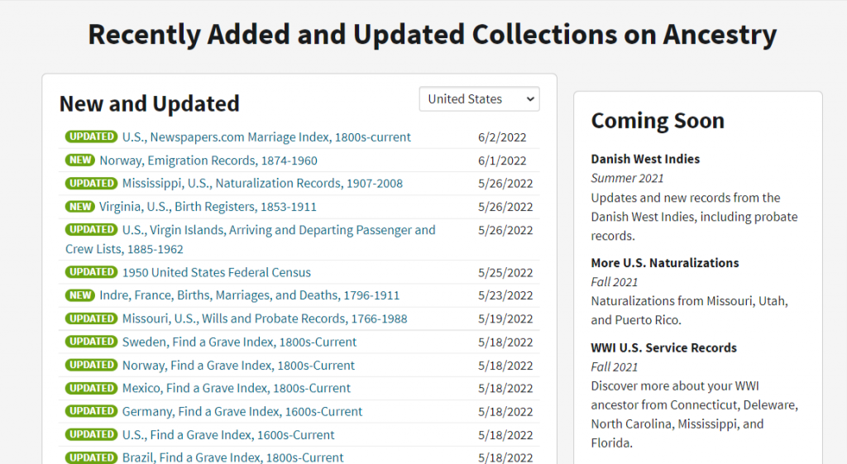847x464 pixels.
Task: Open Norway, Find a Grave Index
Action: 238,365
